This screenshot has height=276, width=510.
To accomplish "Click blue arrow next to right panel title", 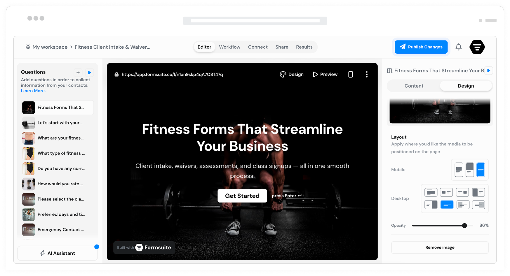I will 489,71.
